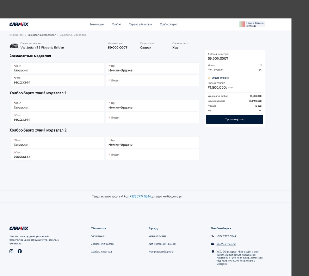This screenshot has width=309, height=276.
Task: Click the 76 сар duration value
Action: [x=258, y=106]
